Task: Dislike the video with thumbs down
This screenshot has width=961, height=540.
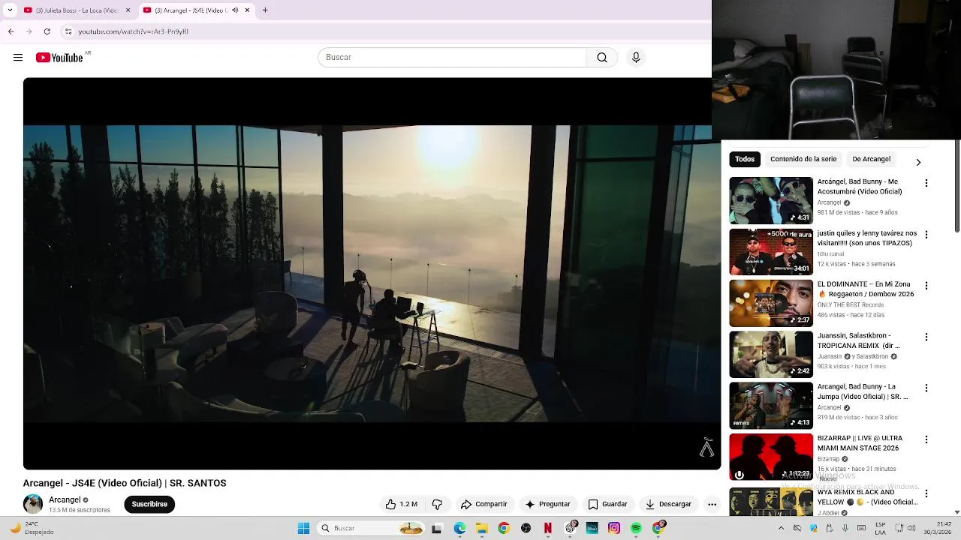Action: 437,504
